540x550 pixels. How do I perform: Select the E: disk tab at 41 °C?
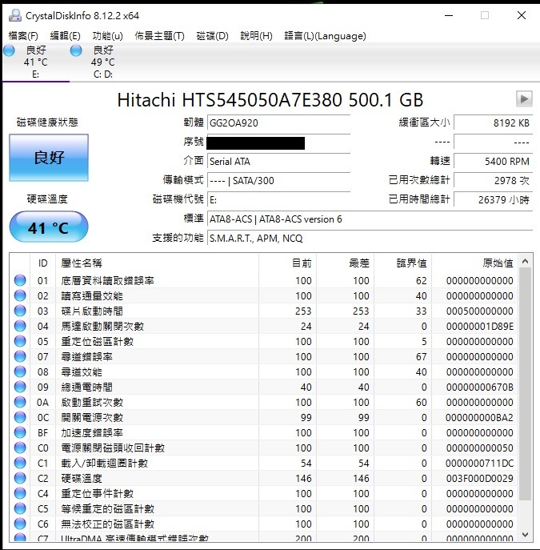[x=36, y=62]
